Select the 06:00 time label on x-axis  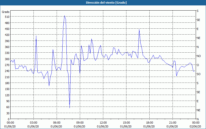tap(57, 123)
